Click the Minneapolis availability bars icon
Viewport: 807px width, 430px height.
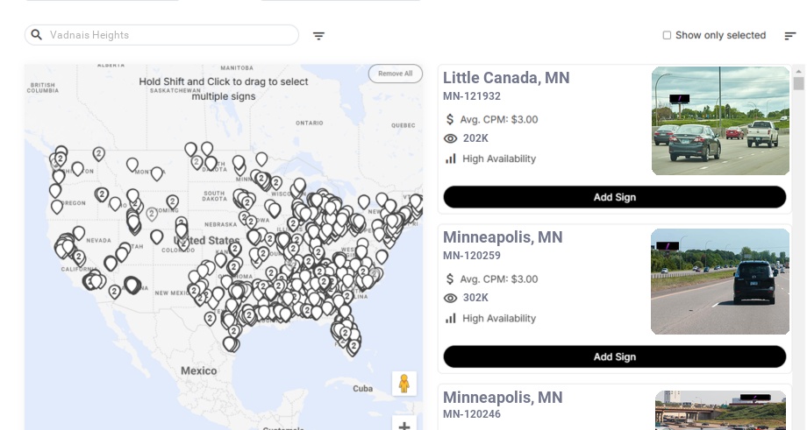451,318
